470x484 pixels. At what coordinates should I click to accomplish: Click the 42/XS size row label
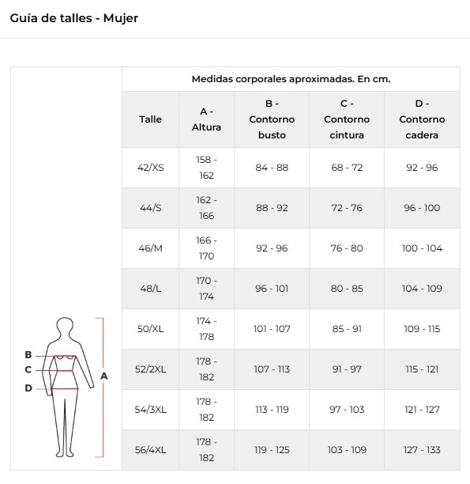click(x=151, y=168)
